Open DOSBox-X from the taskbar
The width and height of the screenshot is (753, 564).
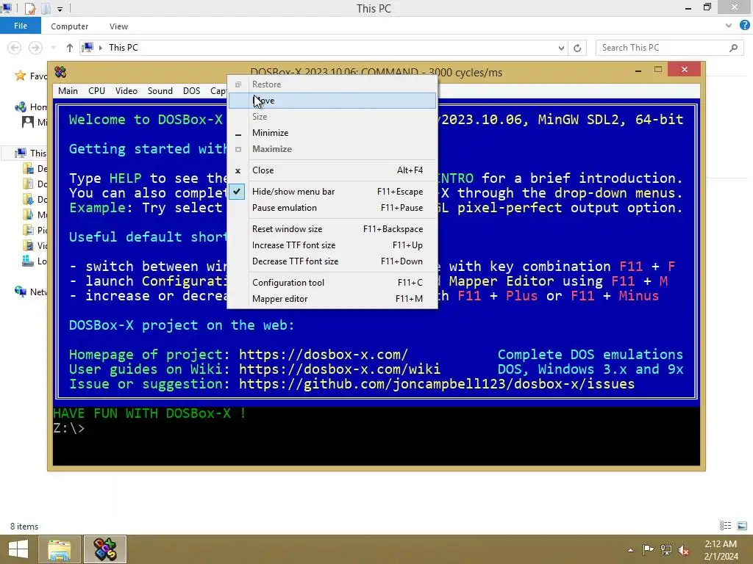coord(105,549)
